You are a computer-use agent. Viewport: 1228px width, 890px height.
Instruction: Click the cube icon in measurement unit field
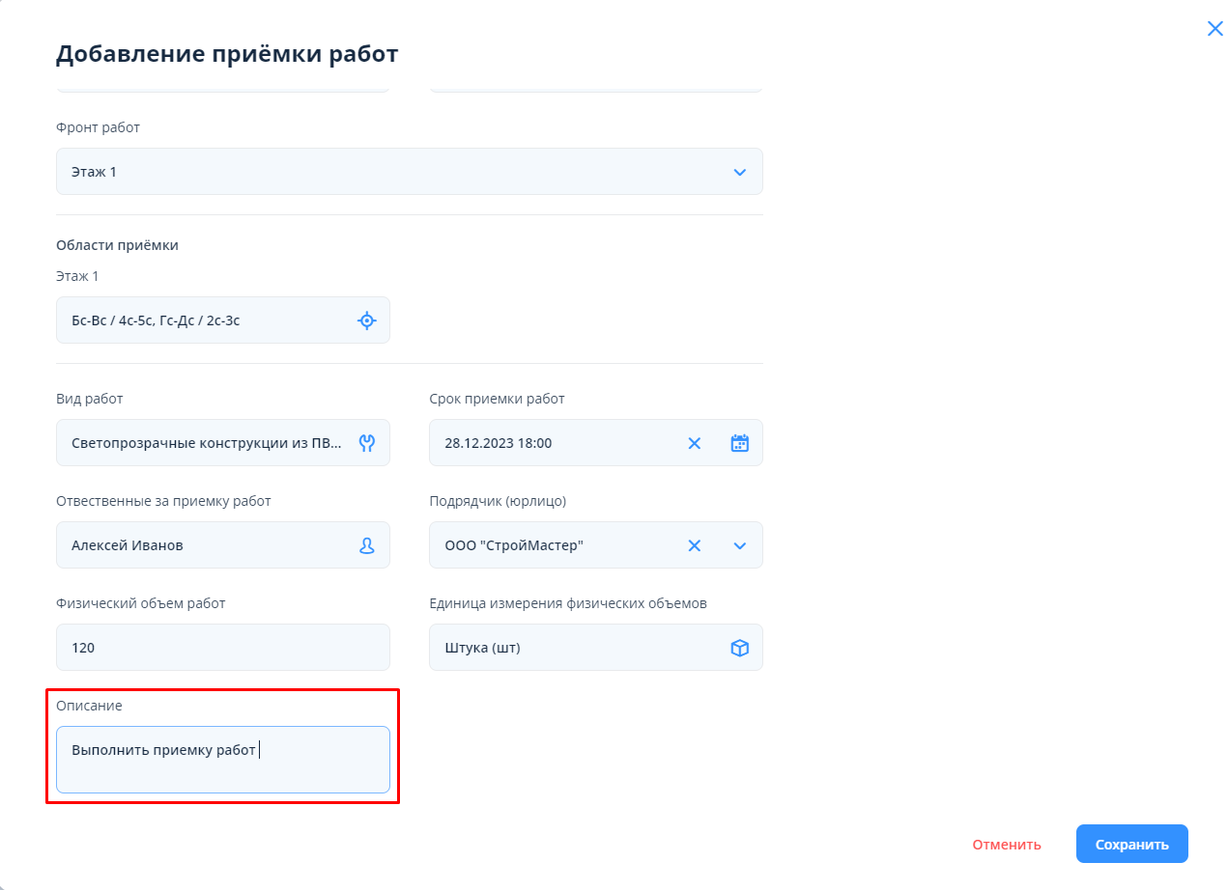click(x=739, y=648)
